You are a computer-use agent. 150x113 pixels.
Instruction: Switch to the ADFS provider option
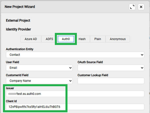pos(49,39)
